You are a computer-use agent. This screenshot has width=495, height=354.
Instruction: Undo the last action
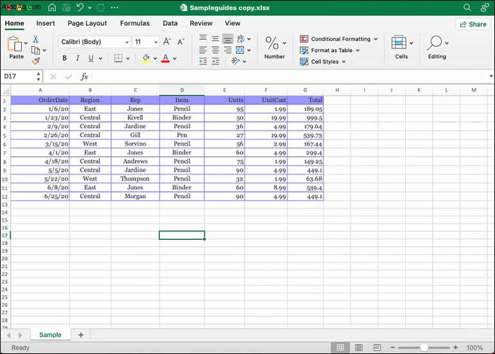tap(80, 7)
